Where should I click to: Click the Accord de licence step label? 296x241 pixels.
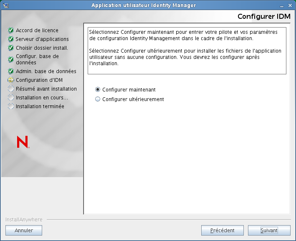pos(37,30)
